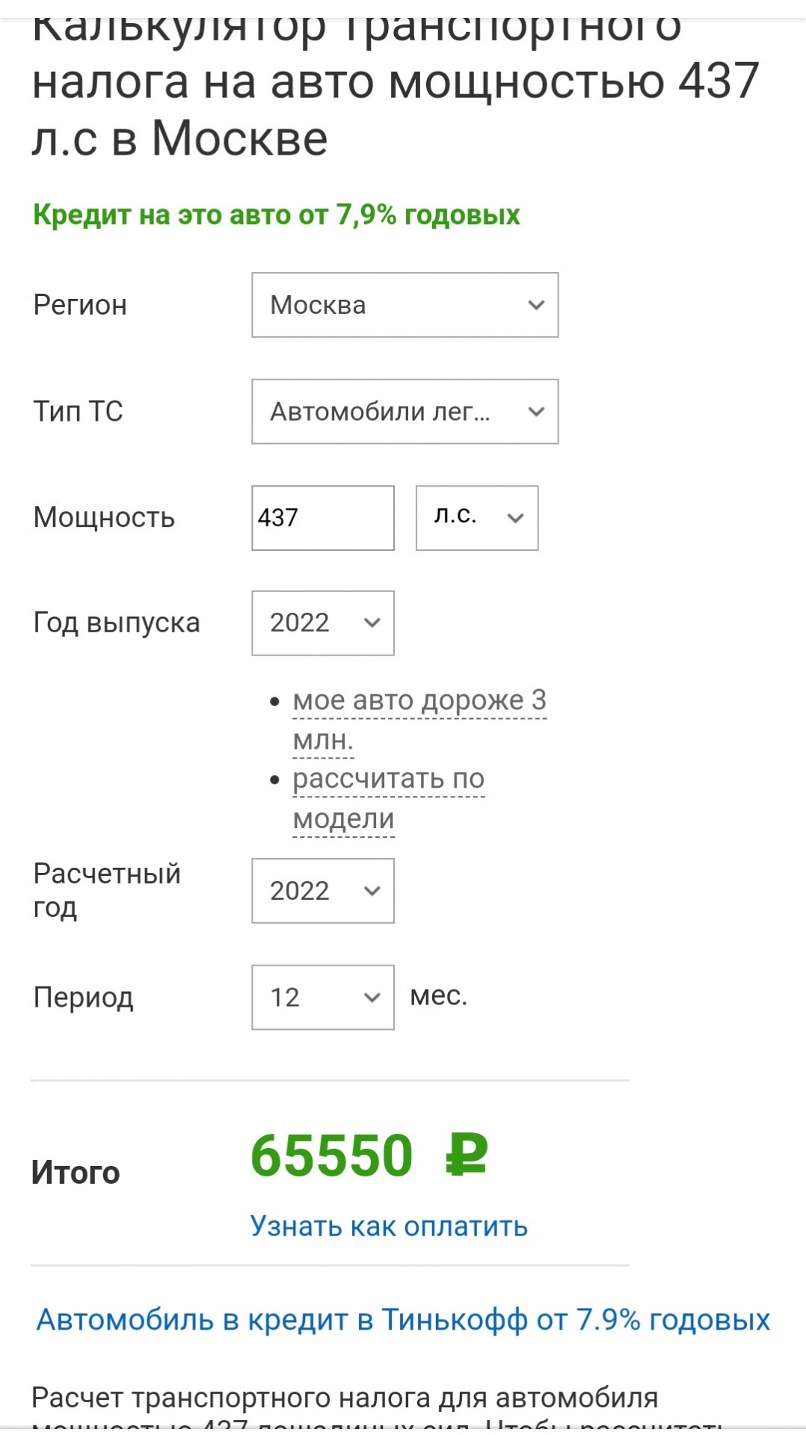Open Автомобиль в кредит в Тинькофф link
Viewport: 806px width, 1435px height.
403,1320
